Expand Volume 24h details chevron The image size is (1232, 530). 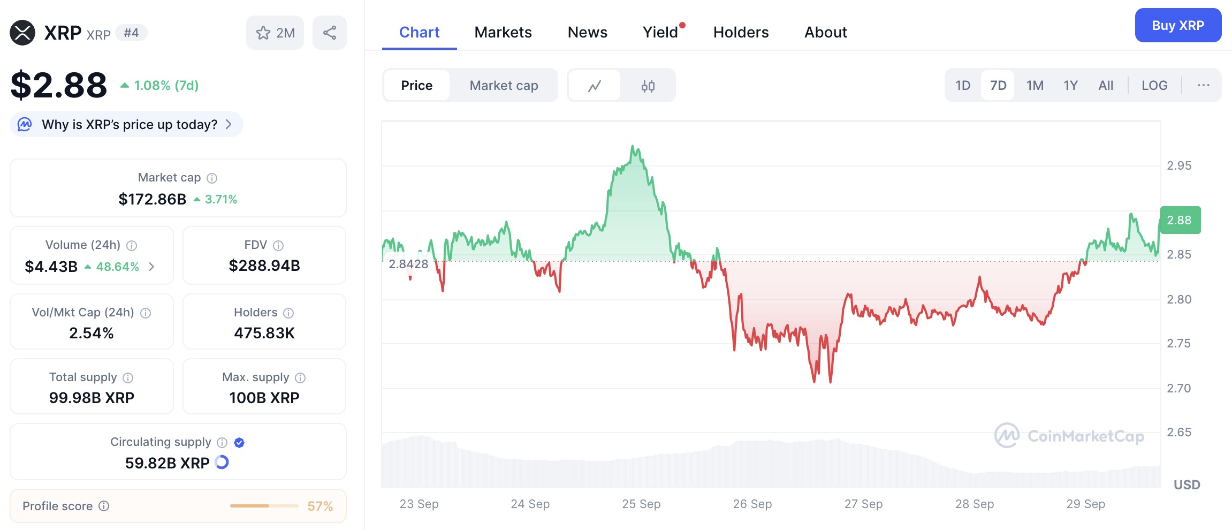click(x=152, y=267)
